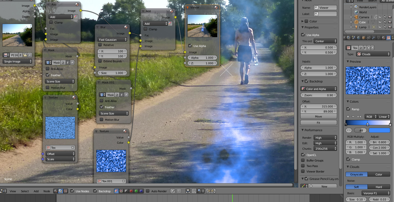The image size is (394, 202).
Task: Open Tile order Center dropdown
Action: (325, 41)
